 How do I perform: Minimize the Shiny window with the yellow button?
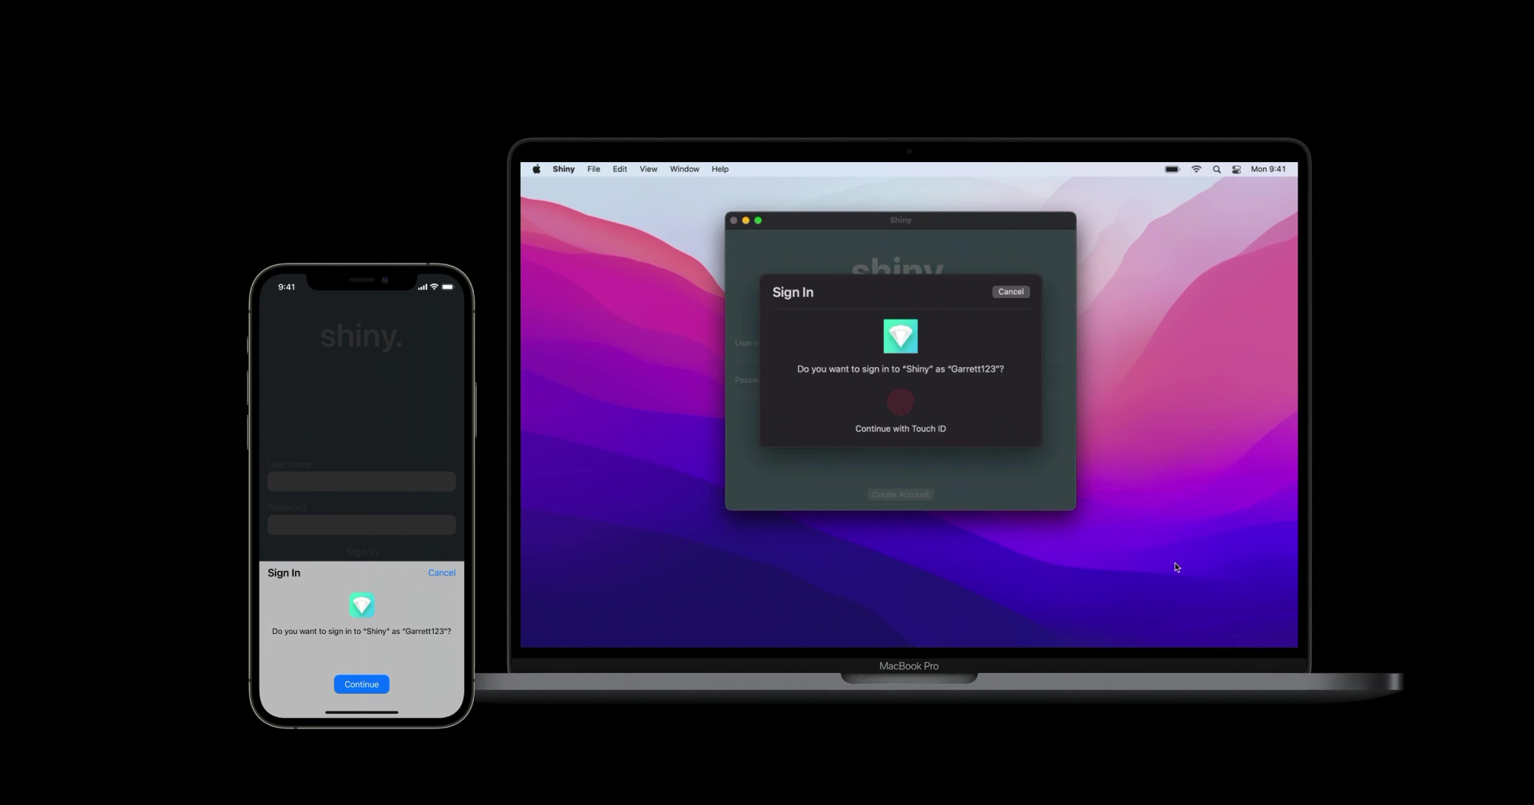click(745, 220)
